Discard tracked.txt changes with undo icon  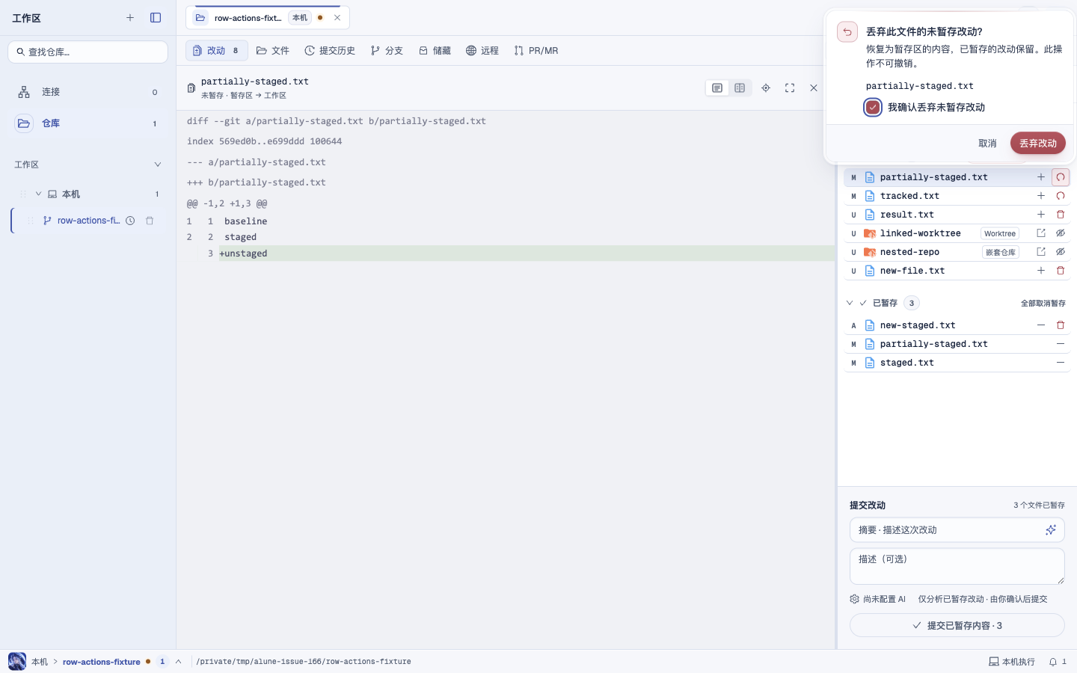pyautogui.click(x=1061, y=196)
